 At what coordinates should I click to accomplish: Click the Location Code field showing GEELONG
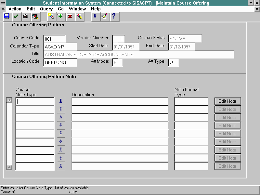tap(60, 62)
